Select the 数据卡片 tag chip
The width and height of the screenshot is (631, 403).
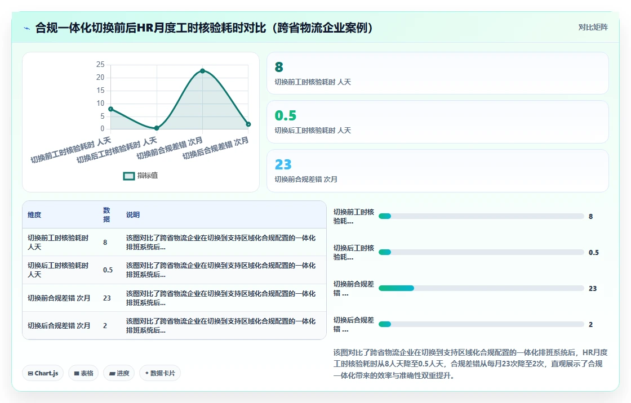[x=160, y=373]
